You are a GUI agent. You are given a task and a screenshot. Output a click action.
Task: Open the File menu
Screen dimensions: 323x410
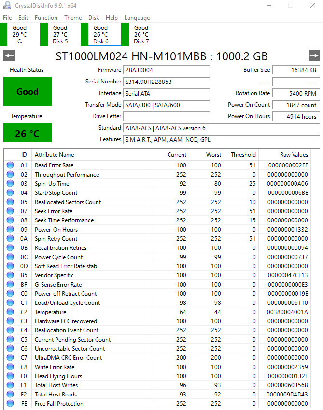pos(7,18)
